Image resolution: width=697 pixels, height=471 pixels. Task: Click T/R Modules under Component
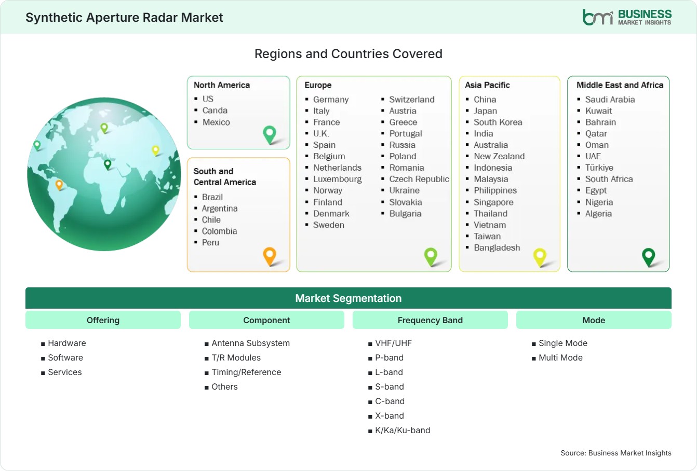[x=236, y=358]
